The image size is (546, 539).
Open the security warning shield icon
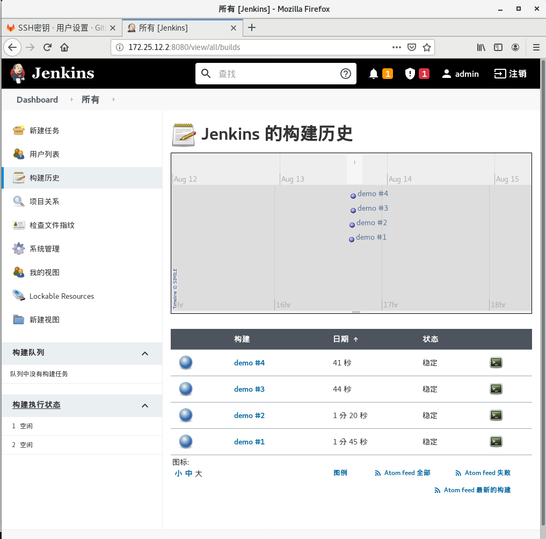(x=410, y=74)
